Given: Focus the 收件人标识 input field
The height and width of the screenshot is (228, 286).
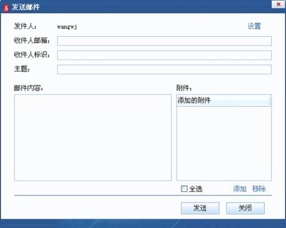Looking at the screenshot, I should (x=164, y=55).
